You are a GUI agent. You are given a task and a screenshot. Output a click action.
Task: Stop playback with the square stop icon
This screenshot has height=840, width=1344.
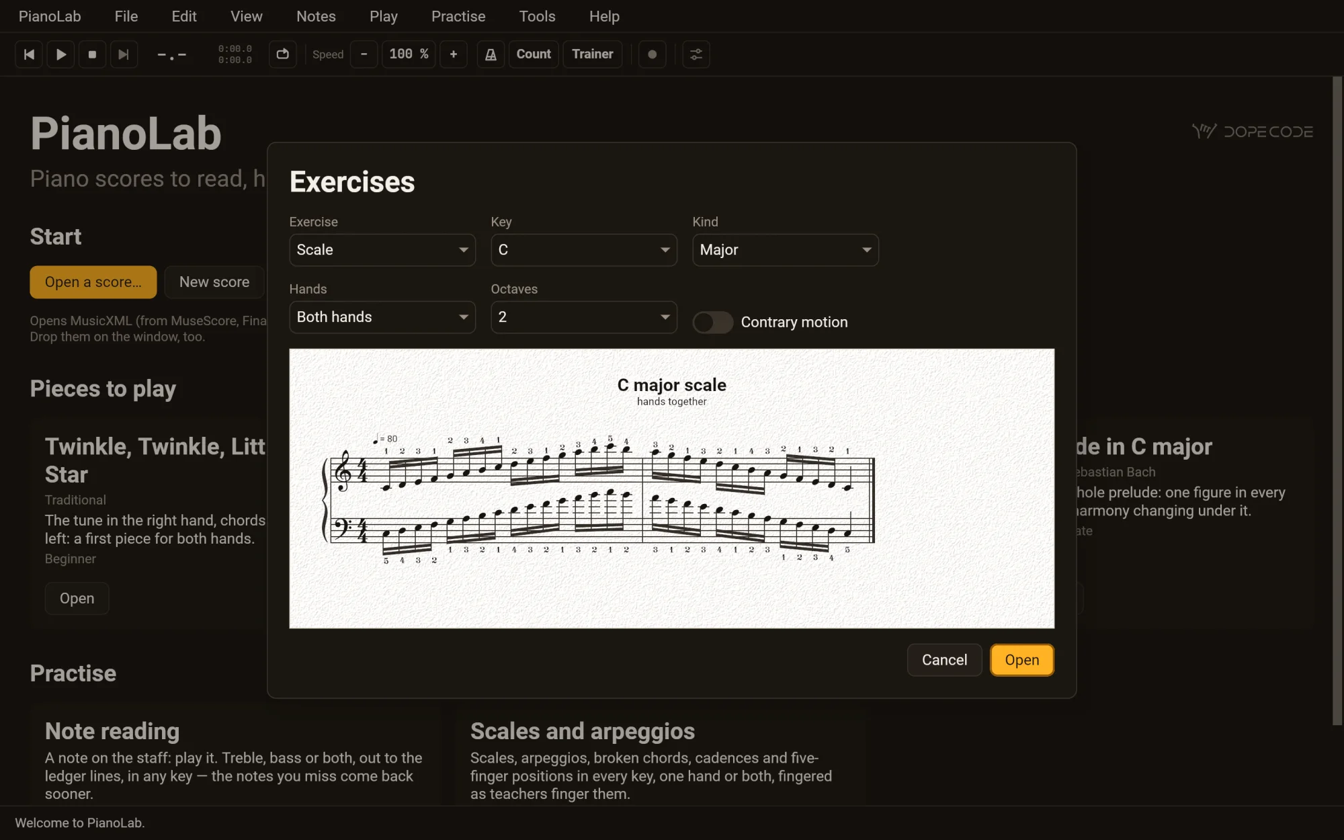coord(92,54)
